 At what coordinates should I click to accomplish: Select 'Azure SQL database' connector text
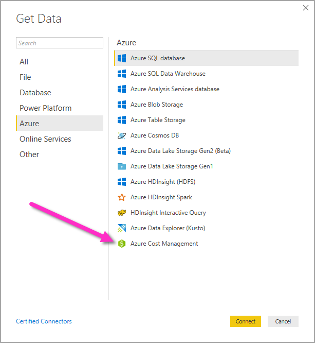point(158,58)
